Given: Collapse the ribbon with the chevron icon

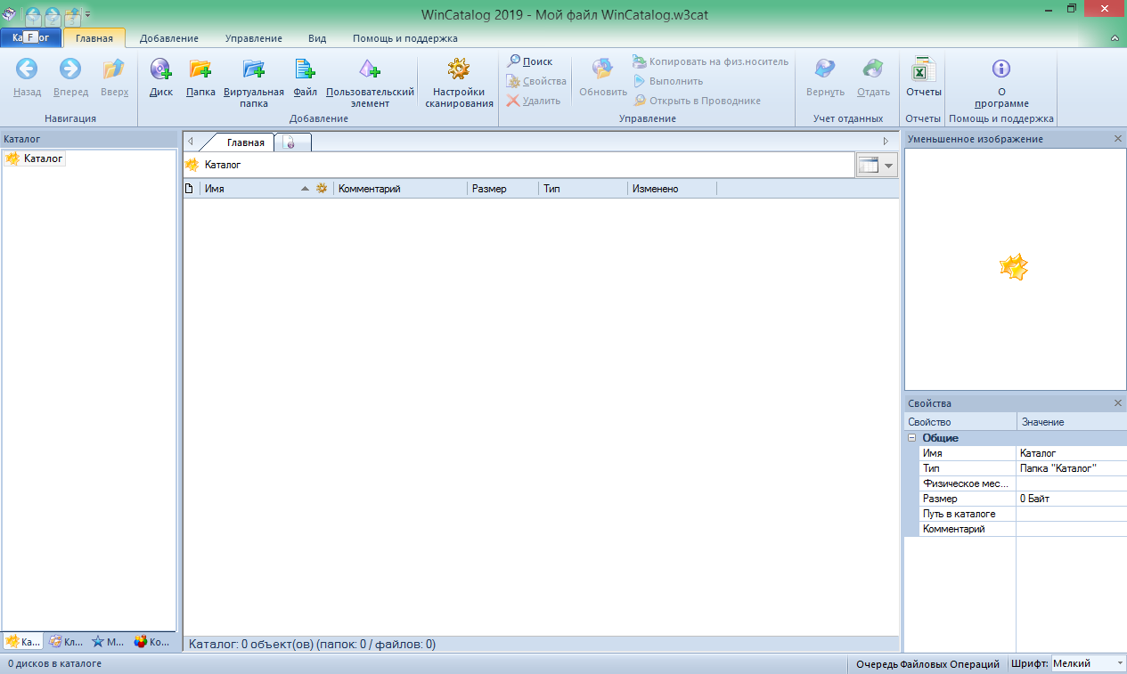Looking at the screenshot, I should tap(1114, 38).
